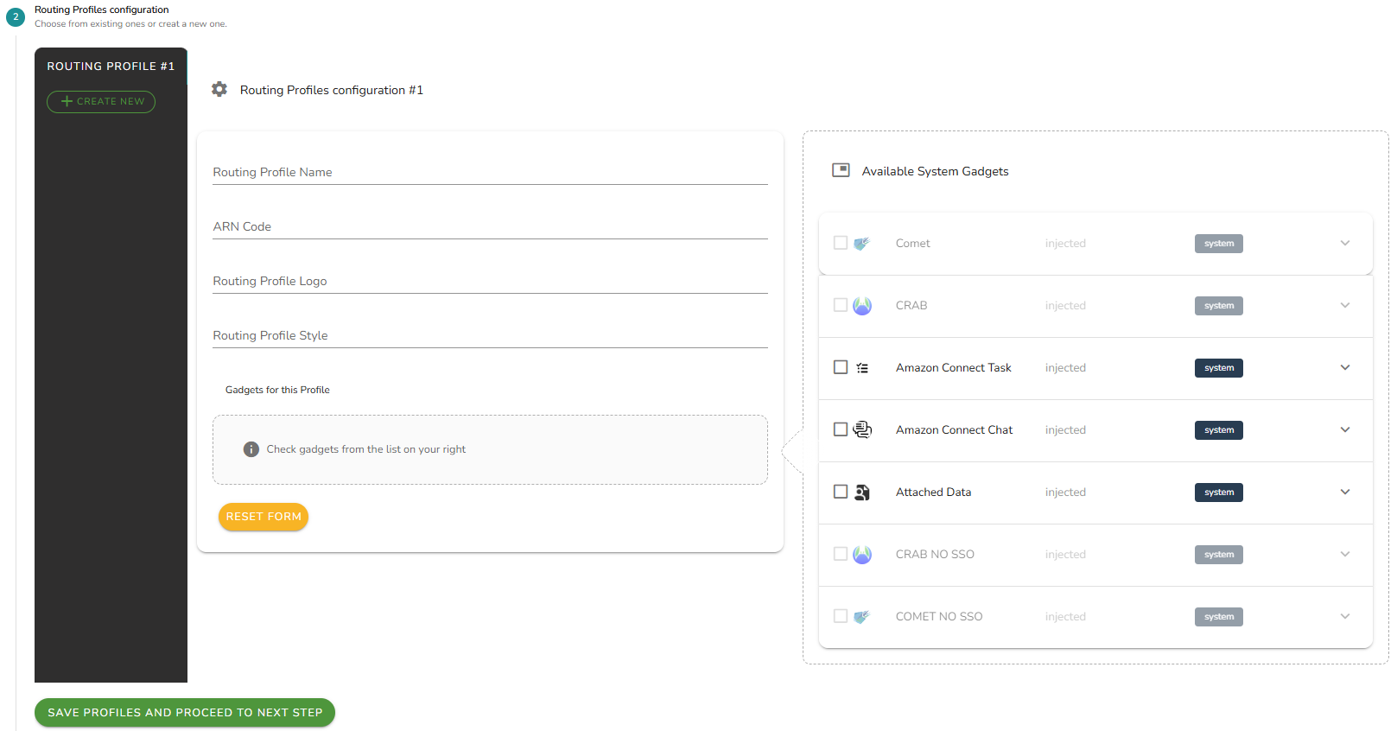Click the system badge on CRAB NO SSO

tap(1219, 555)
